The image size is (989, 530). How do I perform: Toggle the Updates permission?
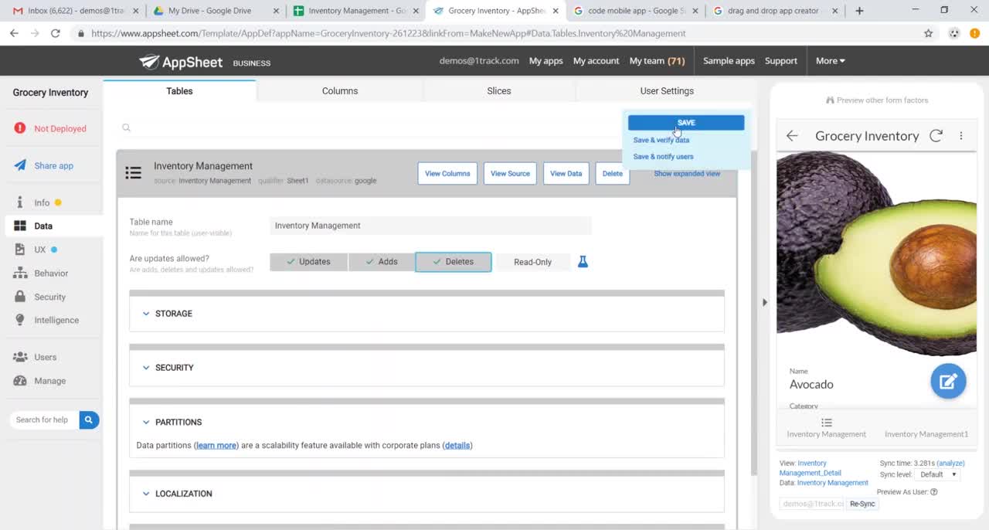click(x=308, y=262)
